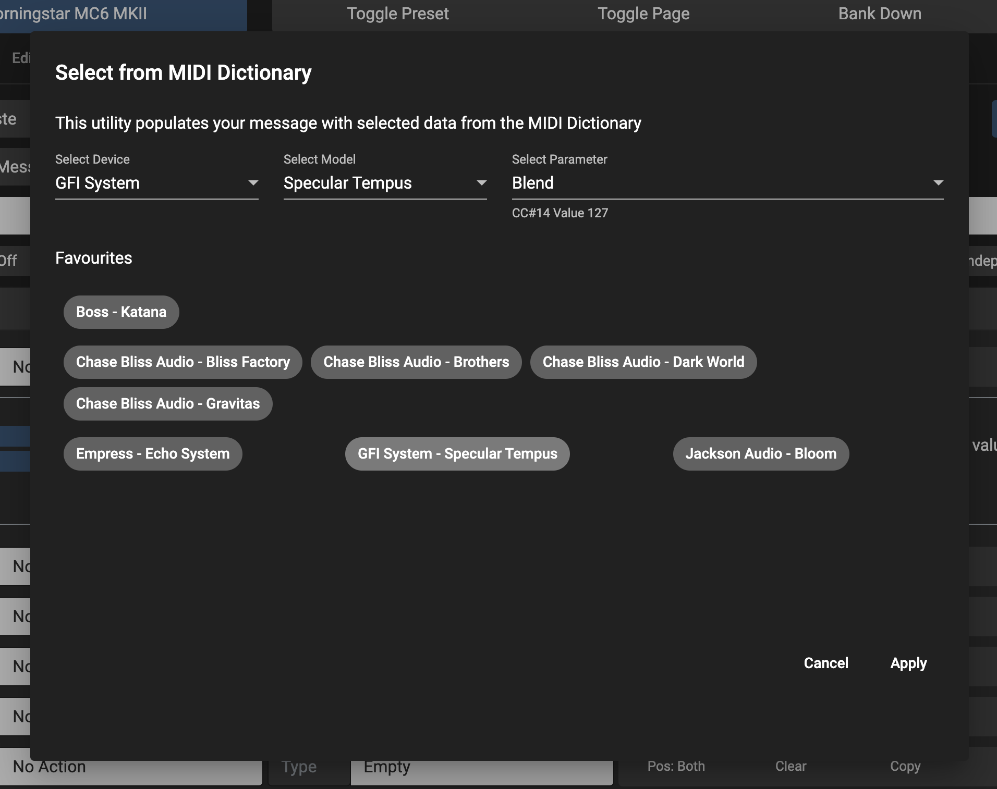Click GFI System - Specular Tempus chip
997x789 pixels.
(x=457, y=454)
